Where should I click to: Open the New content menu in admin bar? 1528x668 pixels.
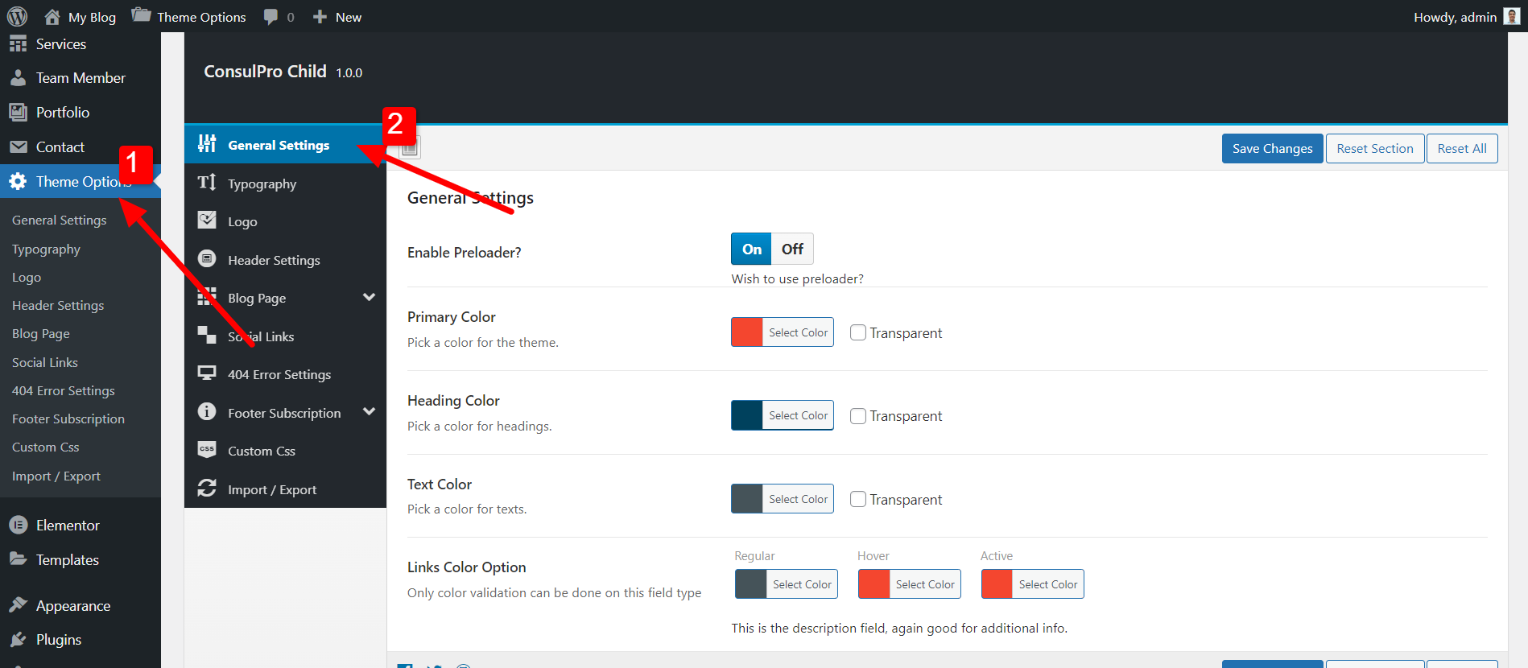tap(337, 17)
